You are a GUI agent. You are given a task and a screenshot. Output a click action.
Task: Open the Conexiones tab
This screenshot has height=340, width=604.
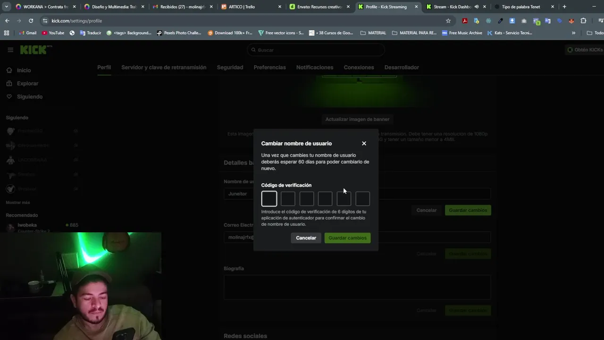point(359,68)
